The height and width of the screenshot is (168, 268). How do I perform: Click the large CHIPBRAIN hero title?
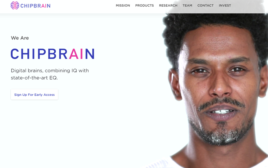coord(53,54)
